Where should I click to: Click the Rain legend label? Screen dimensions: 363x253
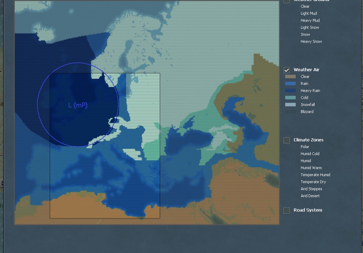click(x=304, y=84)
